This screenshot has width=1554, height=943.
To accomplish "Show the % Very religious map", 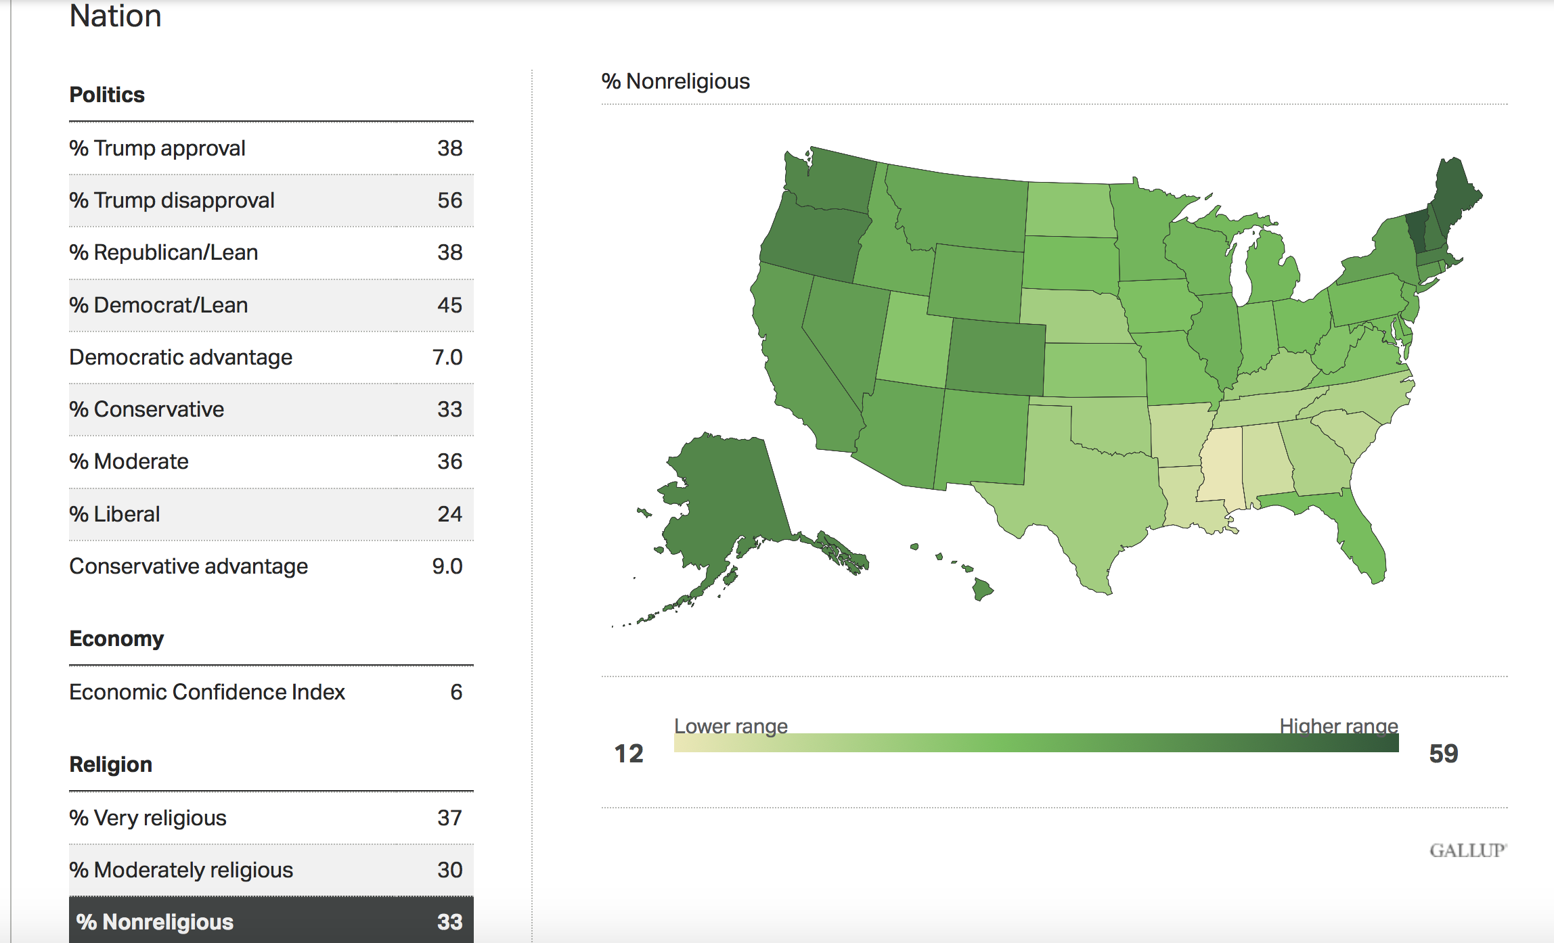I will point(271,818).
